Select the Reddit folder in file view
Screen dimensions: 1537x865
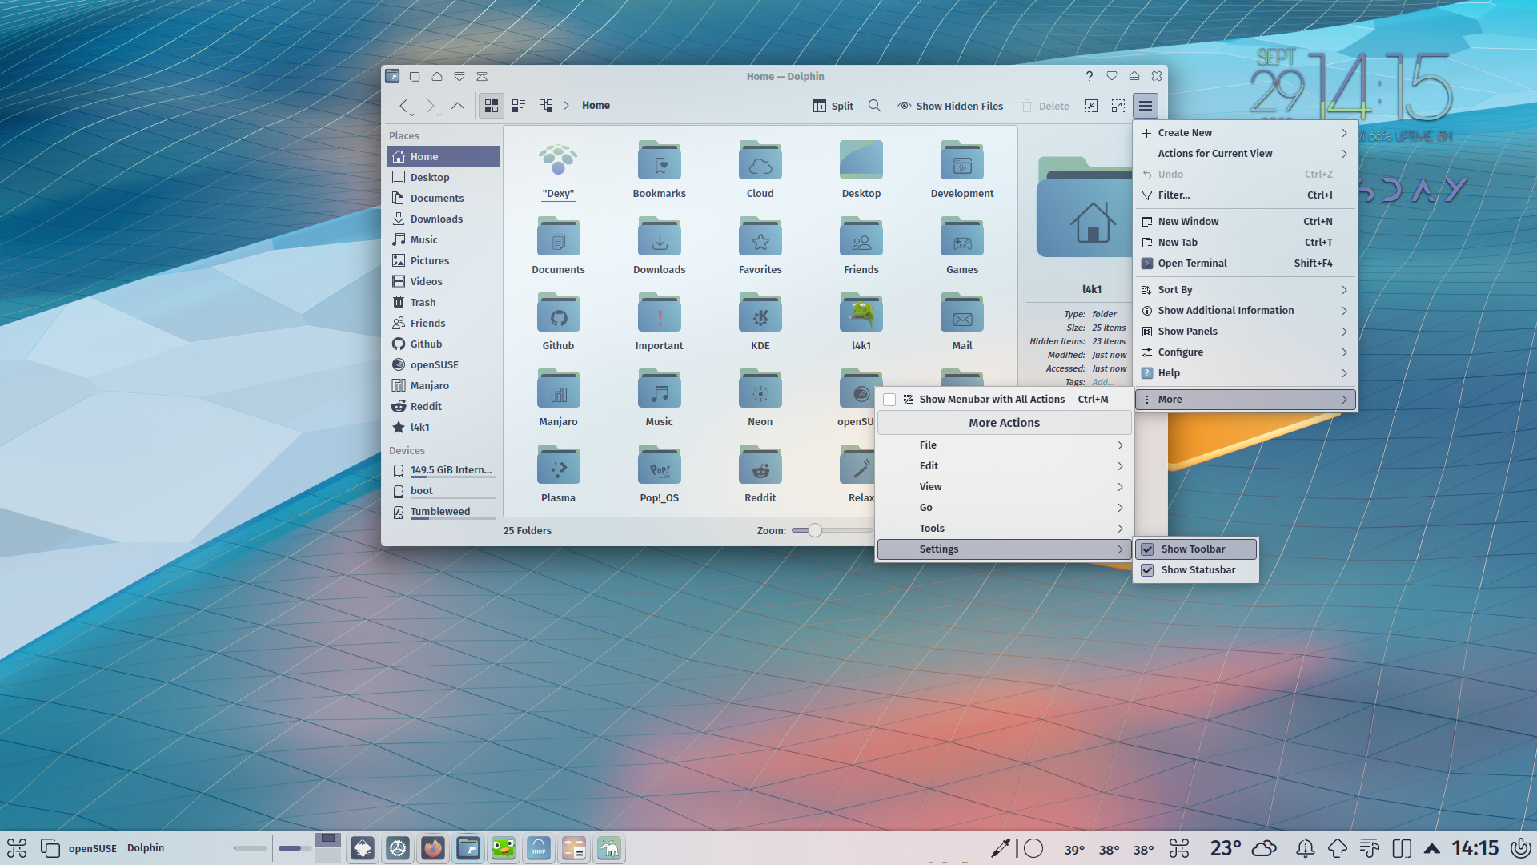(x=760, y=464)
